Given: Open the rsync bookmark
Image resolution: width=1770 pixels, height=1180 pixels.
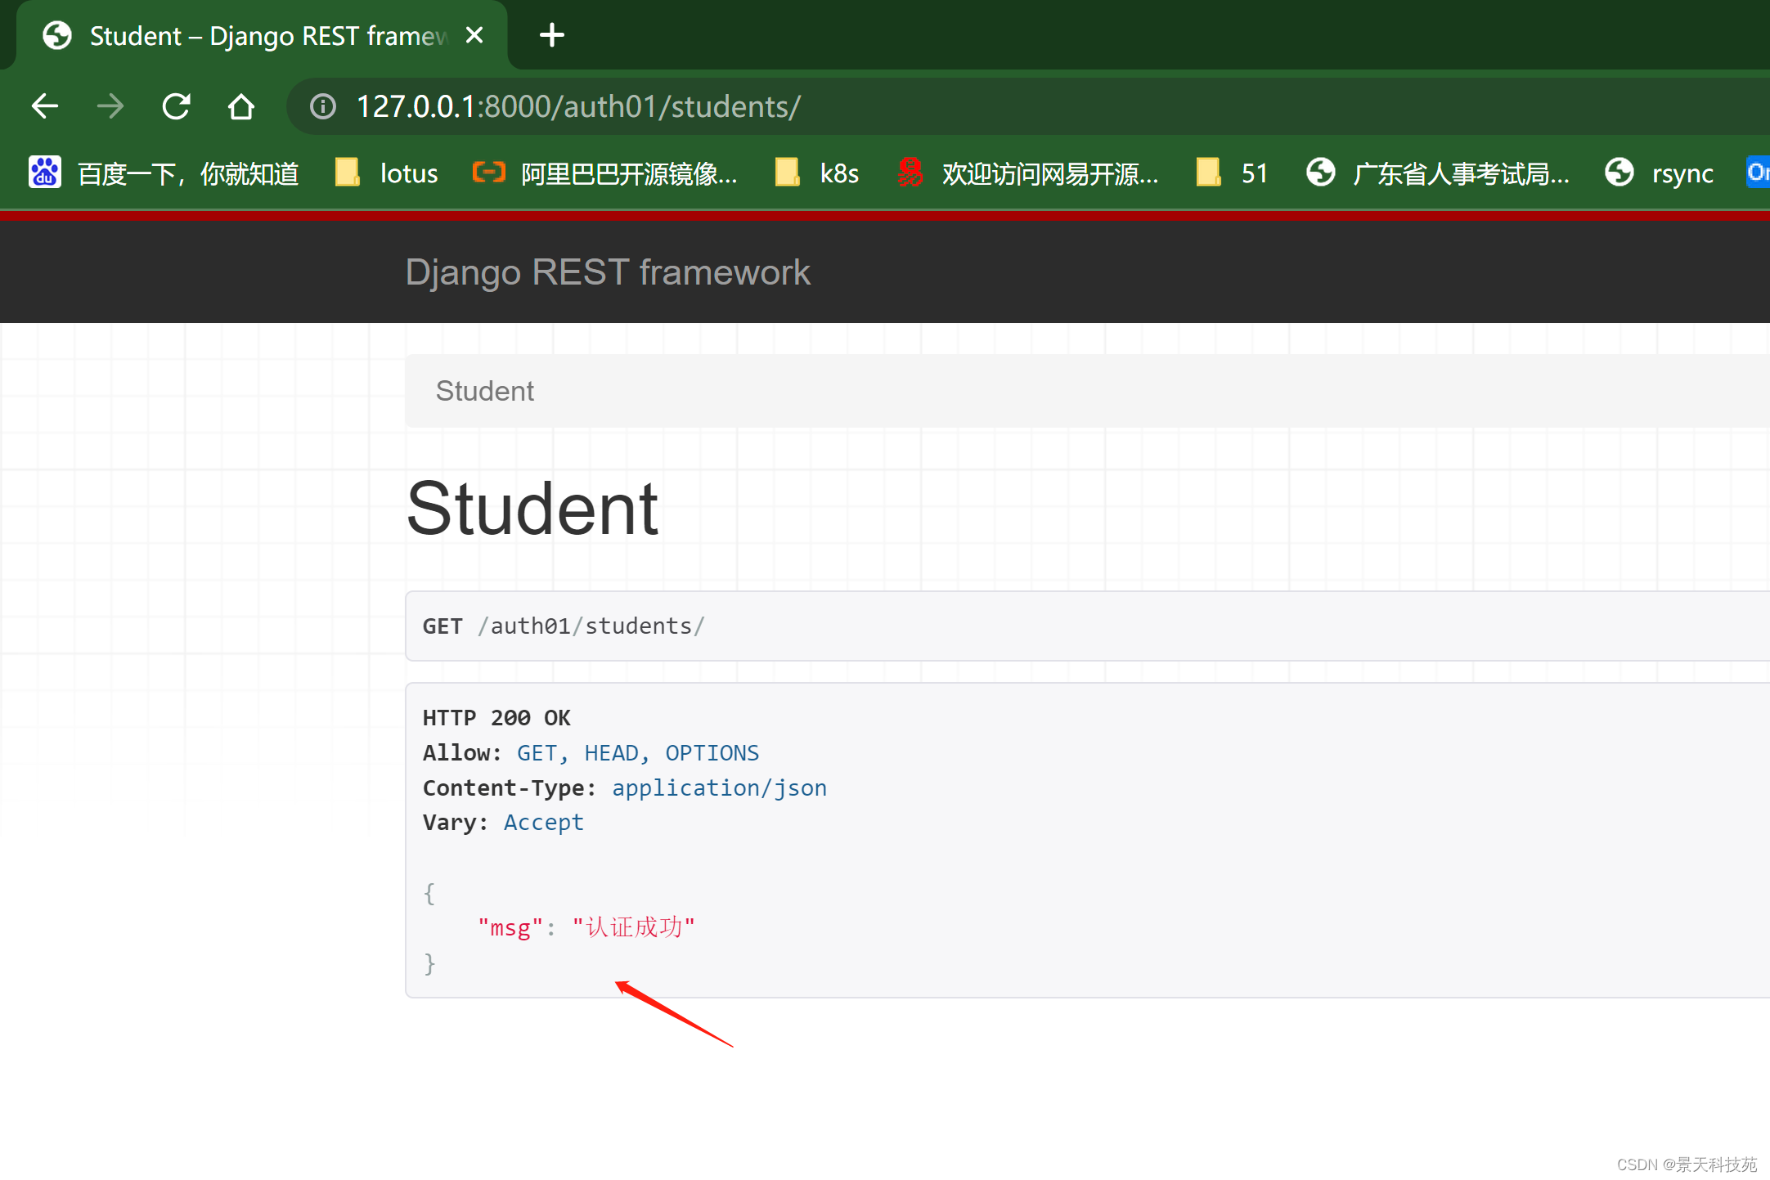Looking at the screenshot, I should coord(1659,173).
